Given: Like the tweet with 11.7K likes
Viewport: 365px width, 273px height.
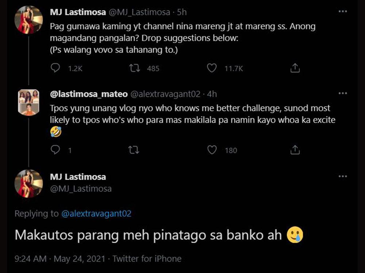Looking at the screenshot, I should (x=212, y=68).
